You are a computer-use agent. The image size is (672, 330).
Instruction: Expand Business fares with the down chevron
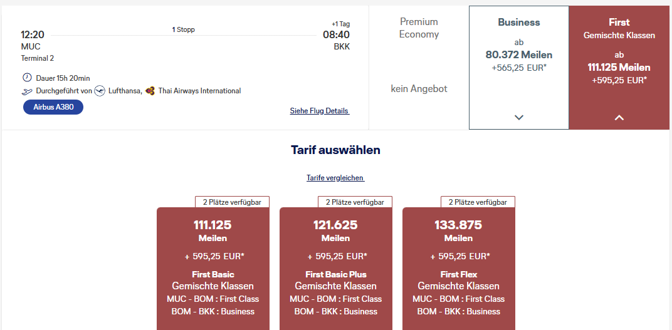pos(518,117)
